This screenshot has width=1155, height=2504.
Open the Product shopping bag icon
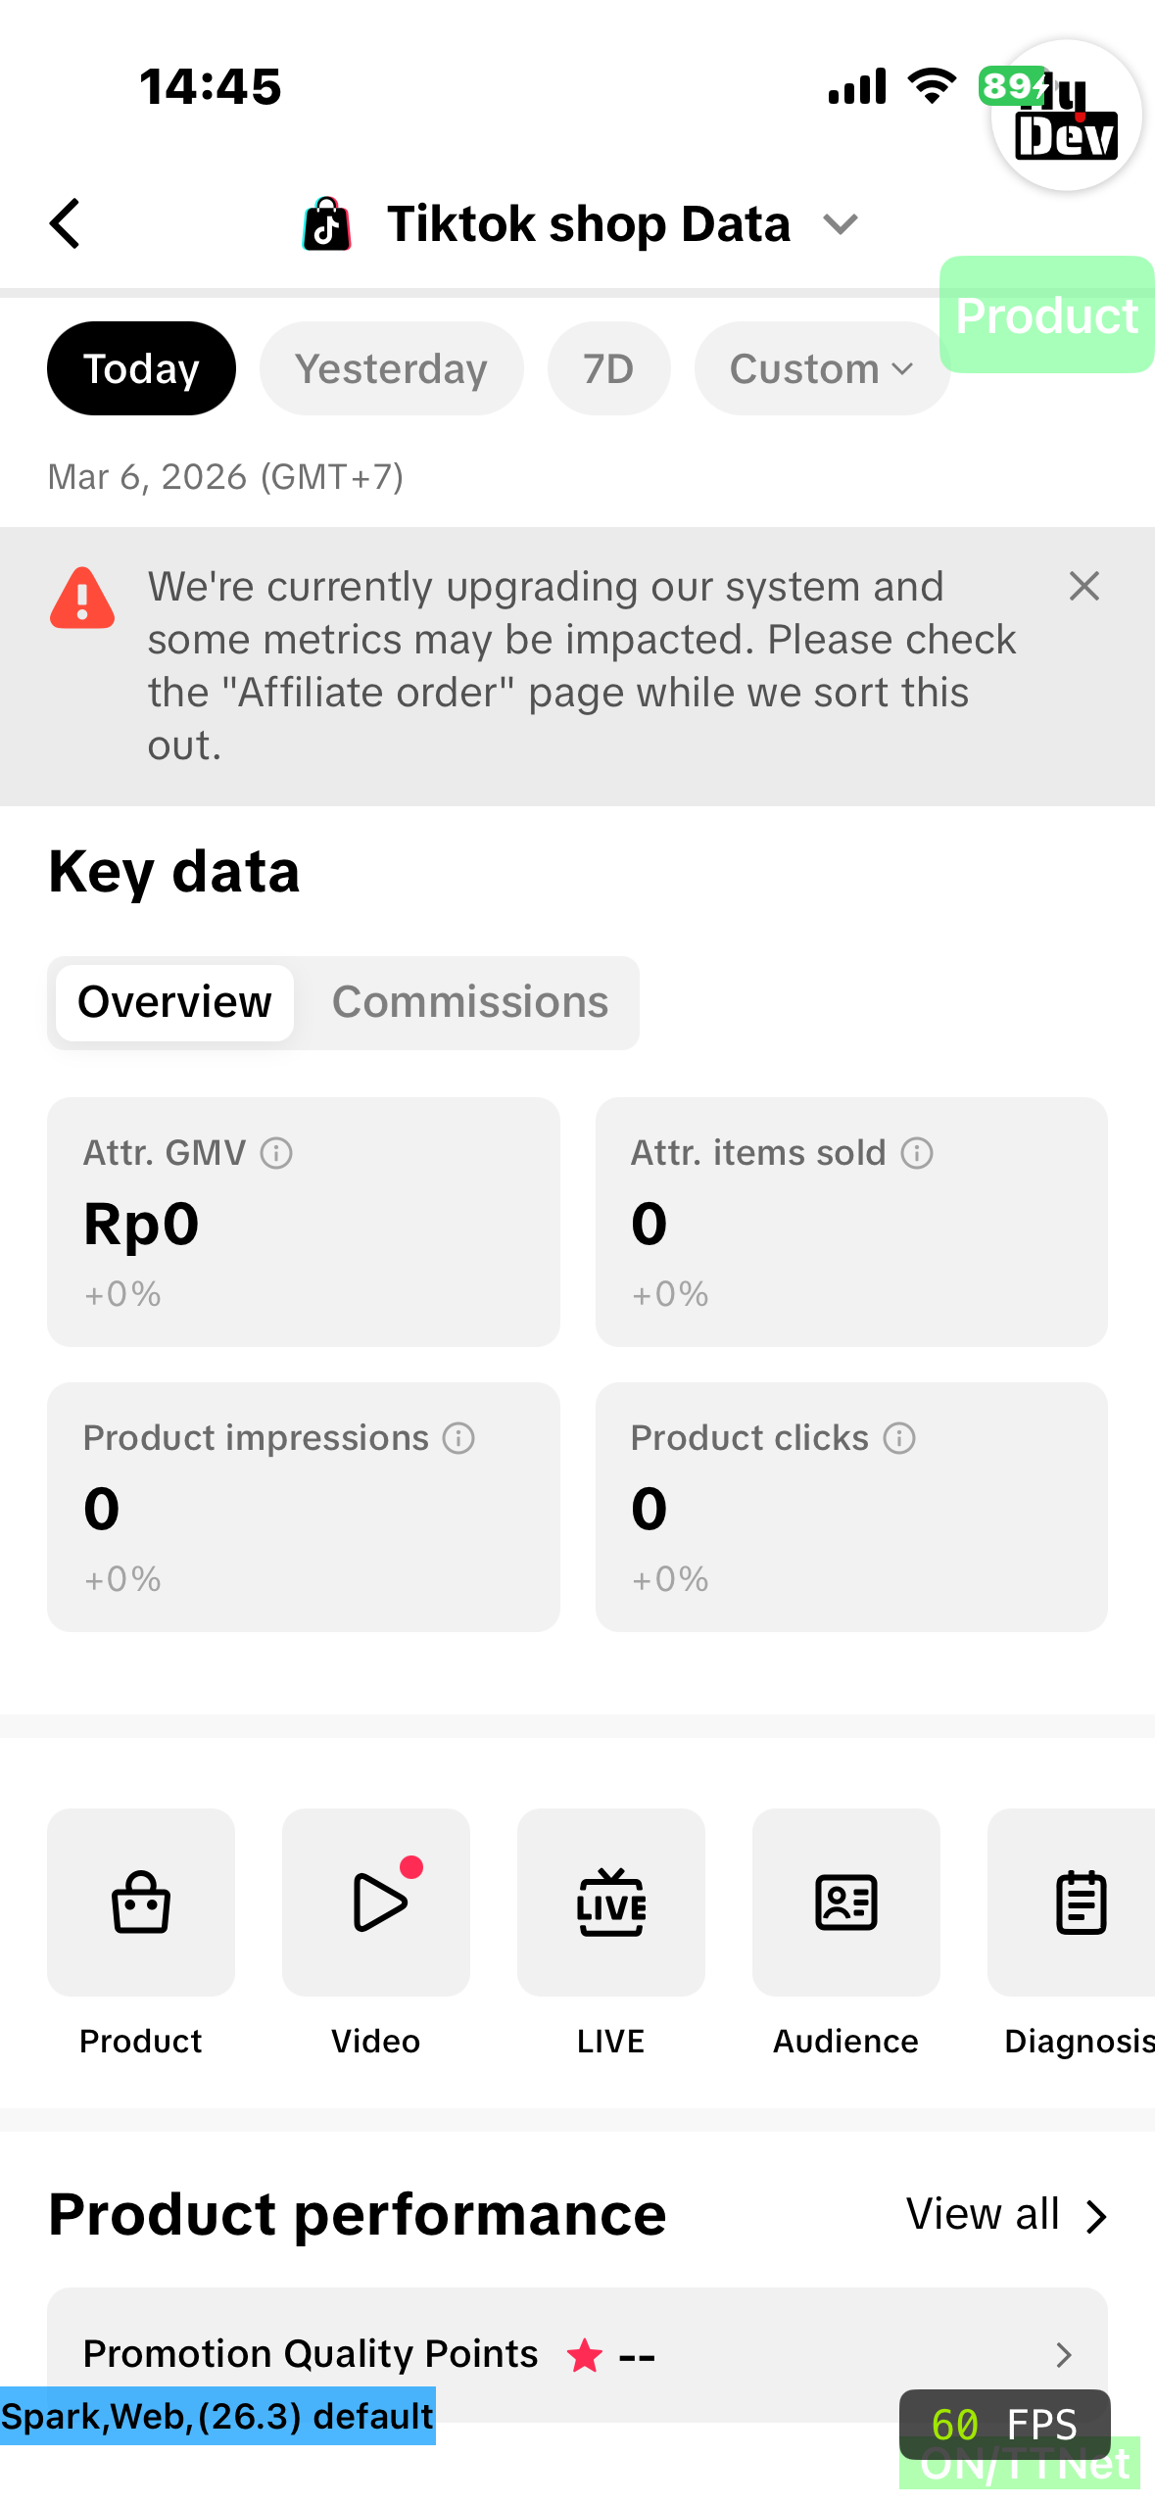point(141,1902)
